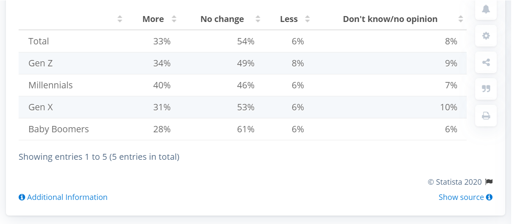This screenshot has width=512, height=224.
Task: Click the citation quote icon
Action: 486,89
